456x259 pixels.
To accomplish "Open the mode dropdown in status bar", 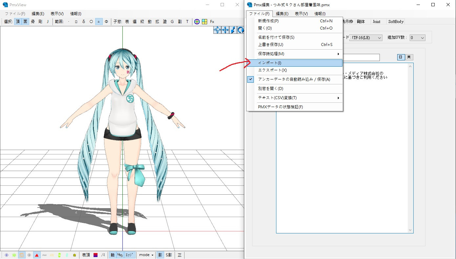I will pyautogui.click(x=146, y=255).
